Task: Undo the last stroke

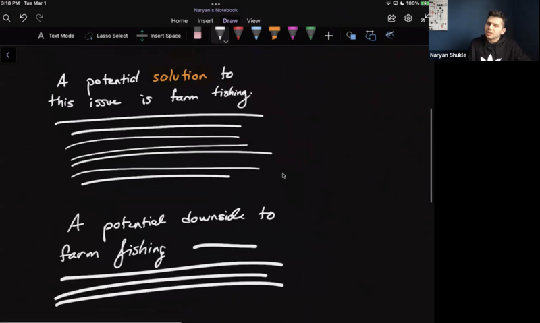Action: (x=24, y=18)
